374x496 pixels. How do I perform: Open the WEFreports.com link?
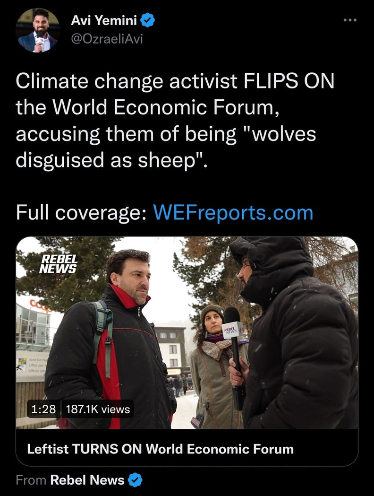coord(233,212)
